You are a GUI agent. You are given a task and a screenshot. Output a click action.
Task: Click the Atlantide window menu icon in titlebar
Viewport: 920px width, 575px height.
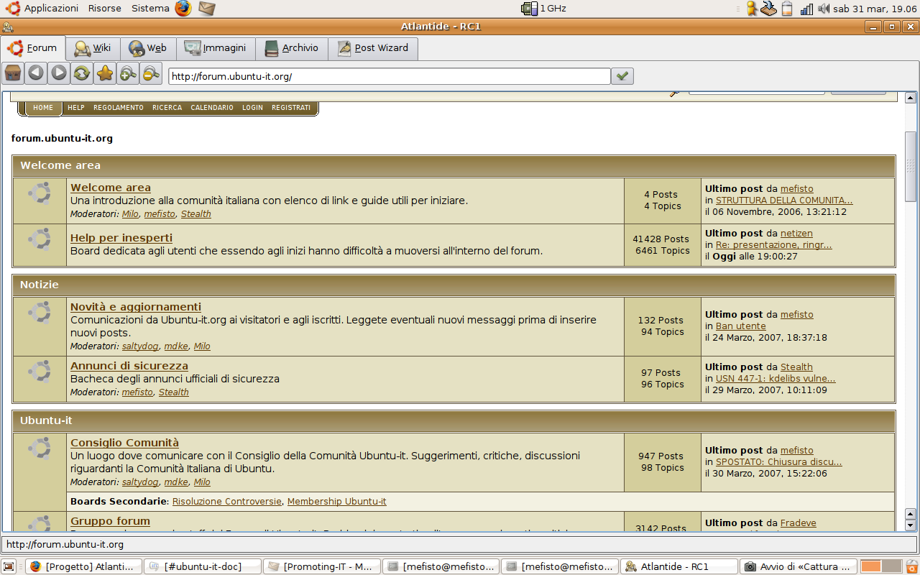coord(7,27)
